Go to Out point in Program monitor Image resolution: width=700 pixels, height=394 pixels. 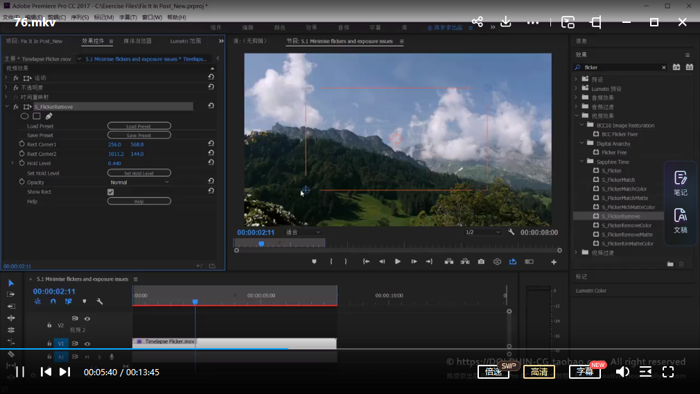[430, 262]
